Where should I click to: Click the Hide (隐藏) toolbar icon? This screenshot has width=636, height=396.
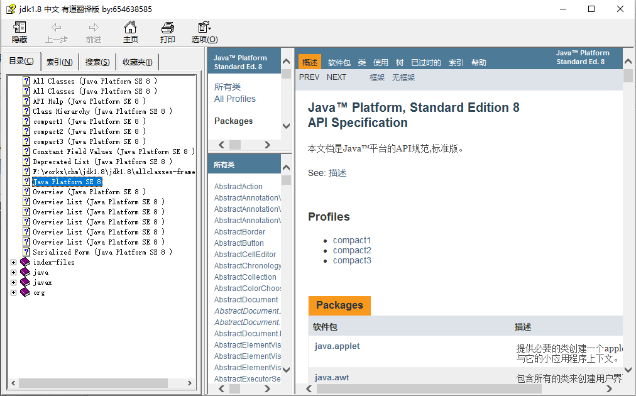coord(19,28)
